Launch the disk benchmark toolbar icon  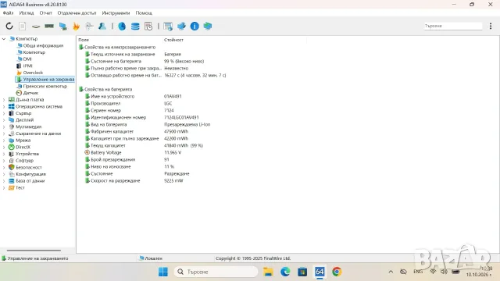coord(36,26)
